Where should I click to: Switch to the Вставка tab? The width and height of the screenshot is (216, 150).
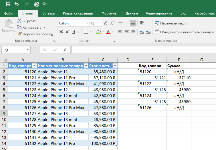(x=48, y=13)
